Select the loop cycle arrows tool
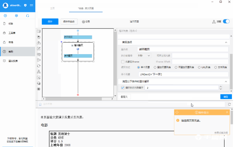The image size is (234, 147). pos(39,66)
